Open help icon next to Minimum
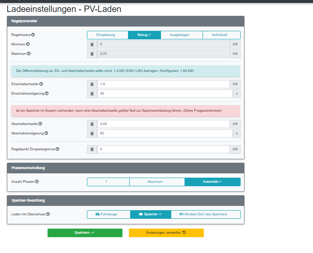The height and width of the screenshot is (253, 313). pos(28,44)
